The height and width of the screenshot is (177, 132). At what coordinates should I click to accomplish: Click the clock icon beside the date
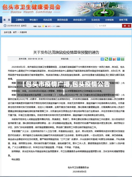(5, 26)
